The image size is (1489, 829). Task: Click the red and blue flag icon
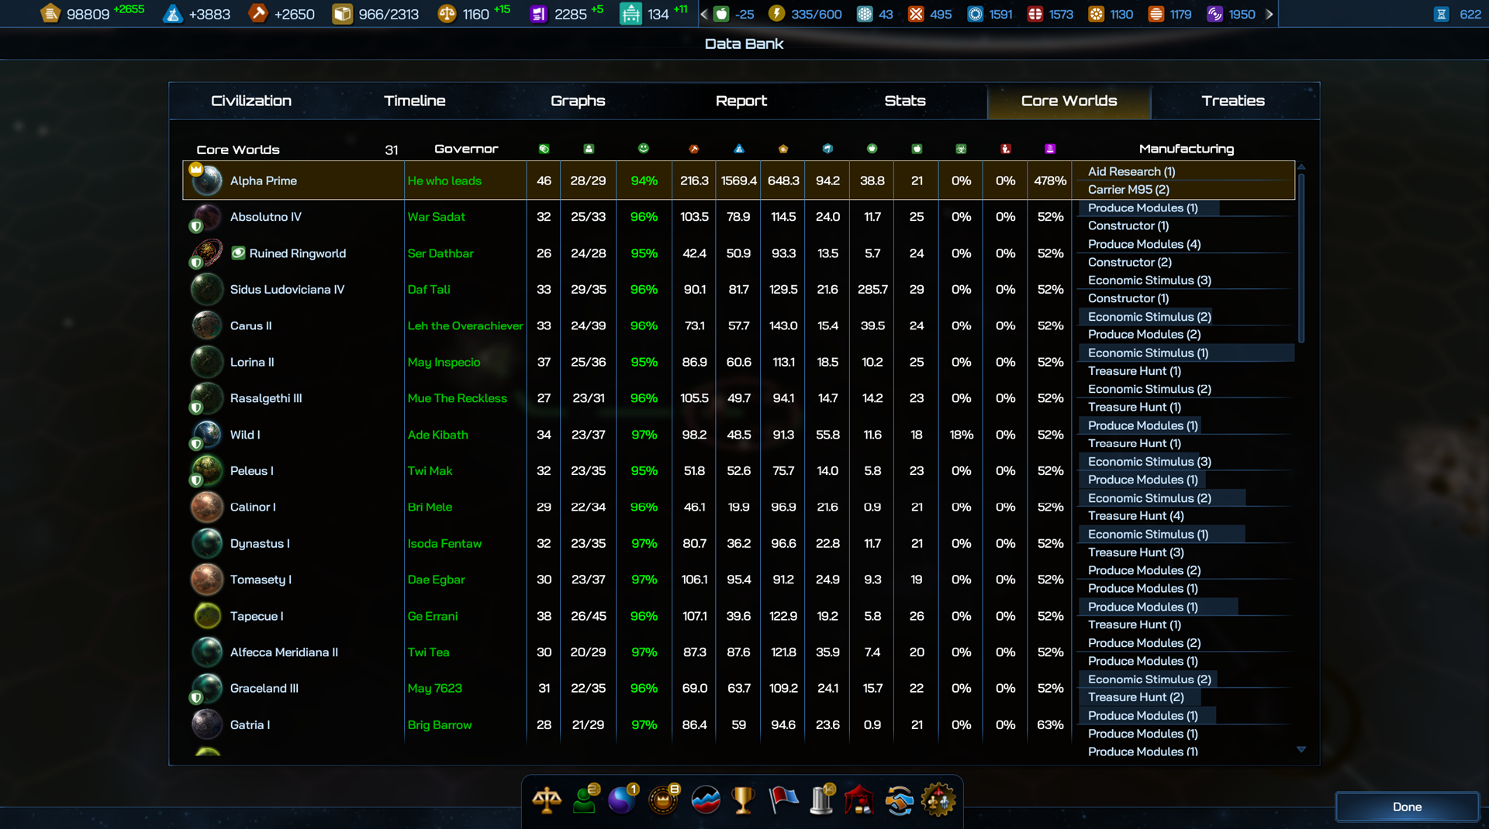tap(783, 800)
